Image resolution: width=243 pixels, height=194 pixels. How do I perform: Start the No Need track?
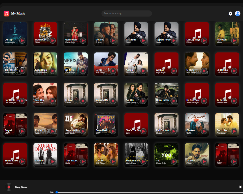pos(83,71)
